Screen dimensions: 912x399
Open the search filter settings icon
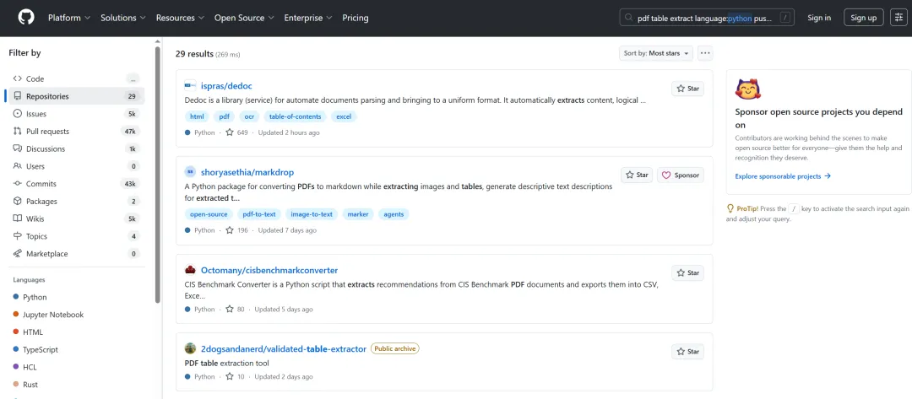click(898, 18)
